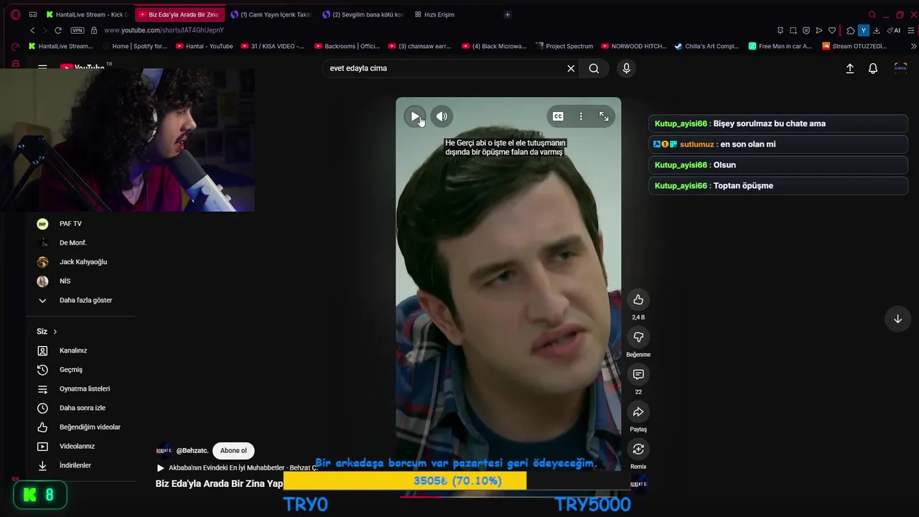Open the pinboard pin icon in the toolbar
Screen dimensions: 919x517
click(x=780, y=30)
